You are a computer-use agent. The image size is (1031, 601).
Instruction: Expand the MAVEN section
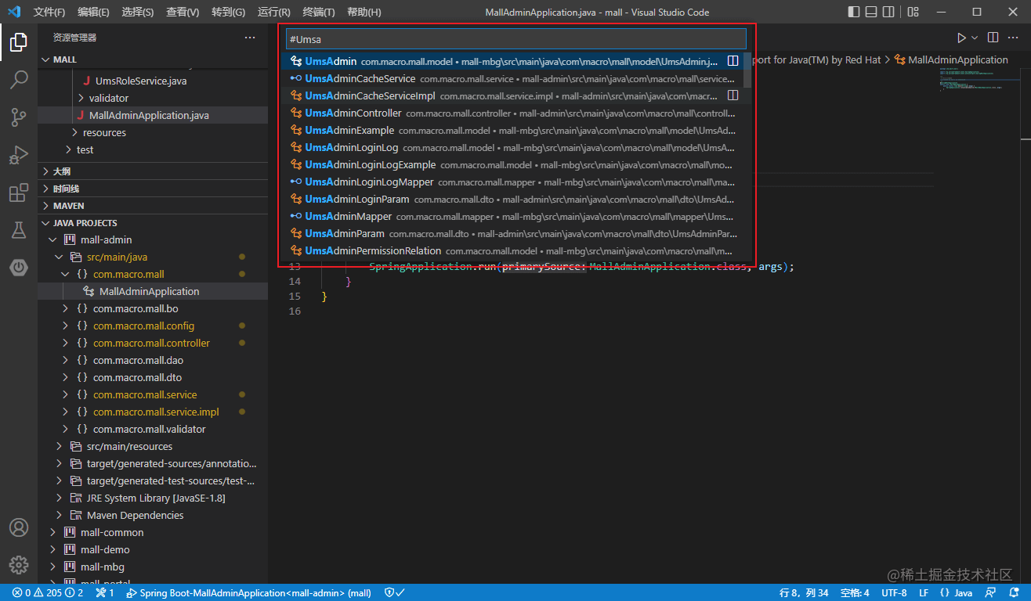153,206
